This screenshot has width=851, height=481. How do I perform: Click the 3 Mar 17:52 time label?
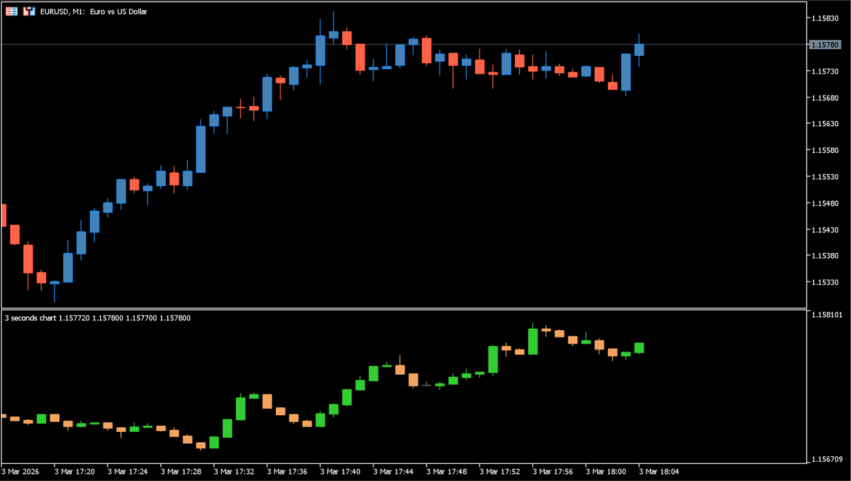(499, 472)
